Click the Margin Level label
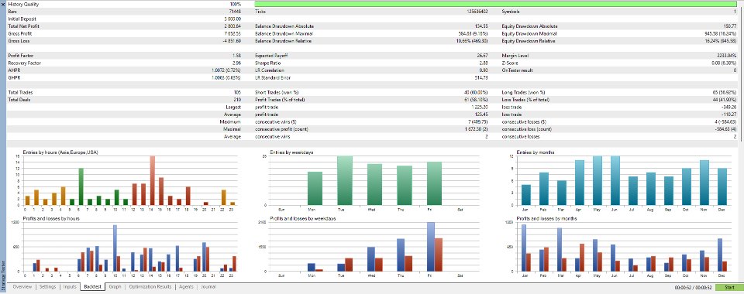The width and height of the screenshot is (744, 294). click(x=515, y=56)
